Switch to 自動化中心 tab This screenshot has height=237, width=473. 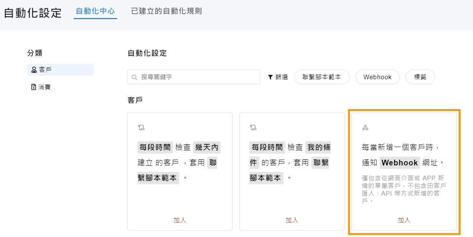pos(95,11)
